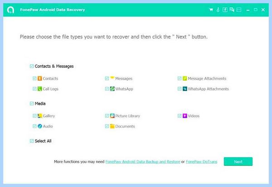The width and height of the screenshot is (272, 187).
Task: Uncheck the Message Attachments checkbox
Action: [x=180, y=78]
